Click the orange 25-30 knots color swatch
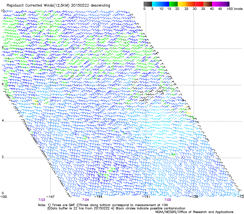The height and width of the screenshot is (214, 244). [191, 4]
